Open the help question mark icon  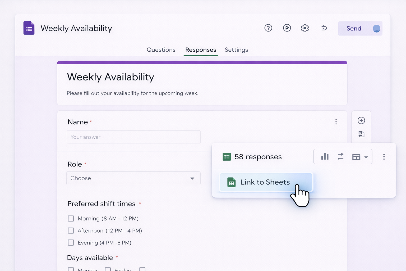pyautogui.click(x=268, y=28)
